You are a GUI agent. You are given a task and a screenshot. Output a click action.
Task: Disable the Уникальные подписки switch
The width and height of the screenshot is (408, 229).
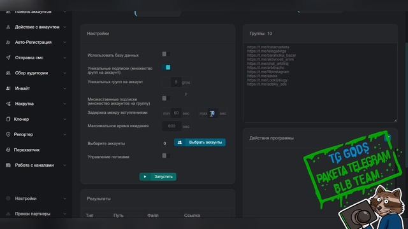(166, 67)
